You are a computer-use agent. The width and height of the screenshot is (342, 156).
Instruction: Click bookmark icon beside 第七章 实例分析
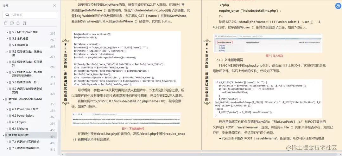click(x=6, y=135)
